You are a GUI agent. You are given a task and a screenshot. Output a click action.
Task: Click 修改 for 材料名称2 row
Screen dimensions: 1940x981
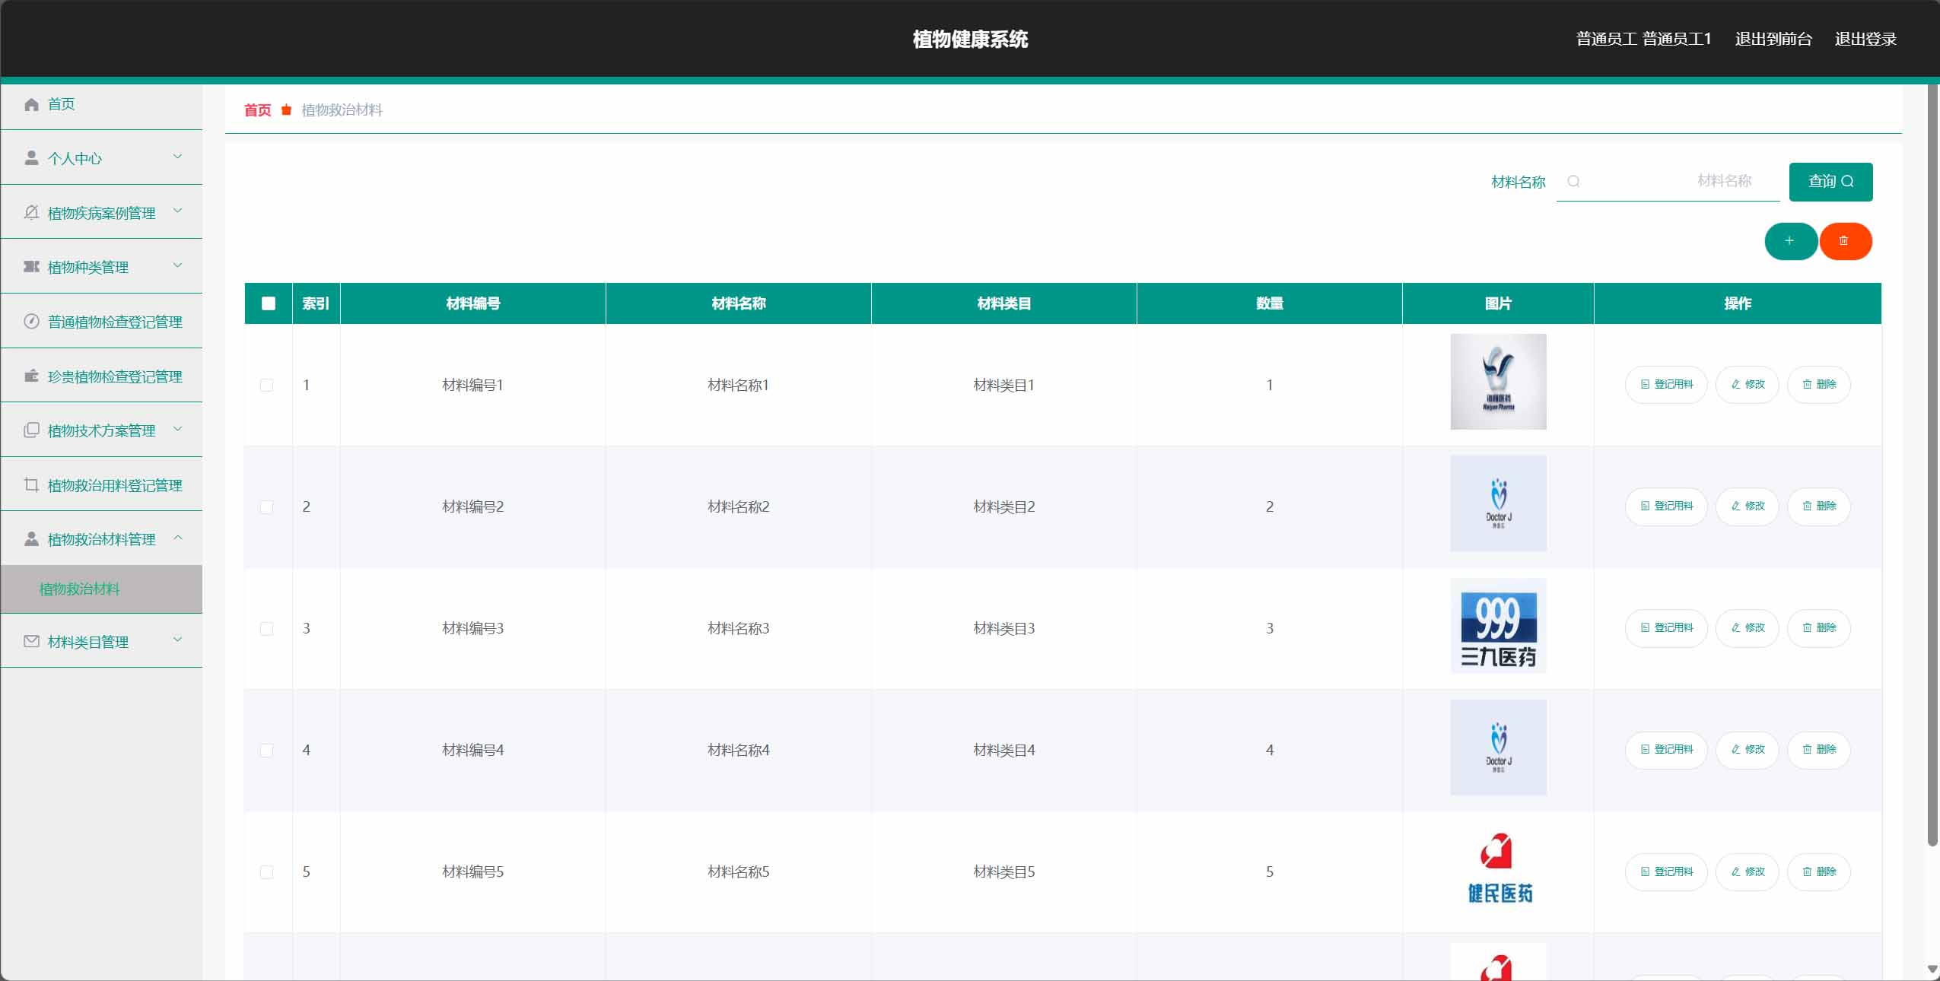coord(1747,506)
